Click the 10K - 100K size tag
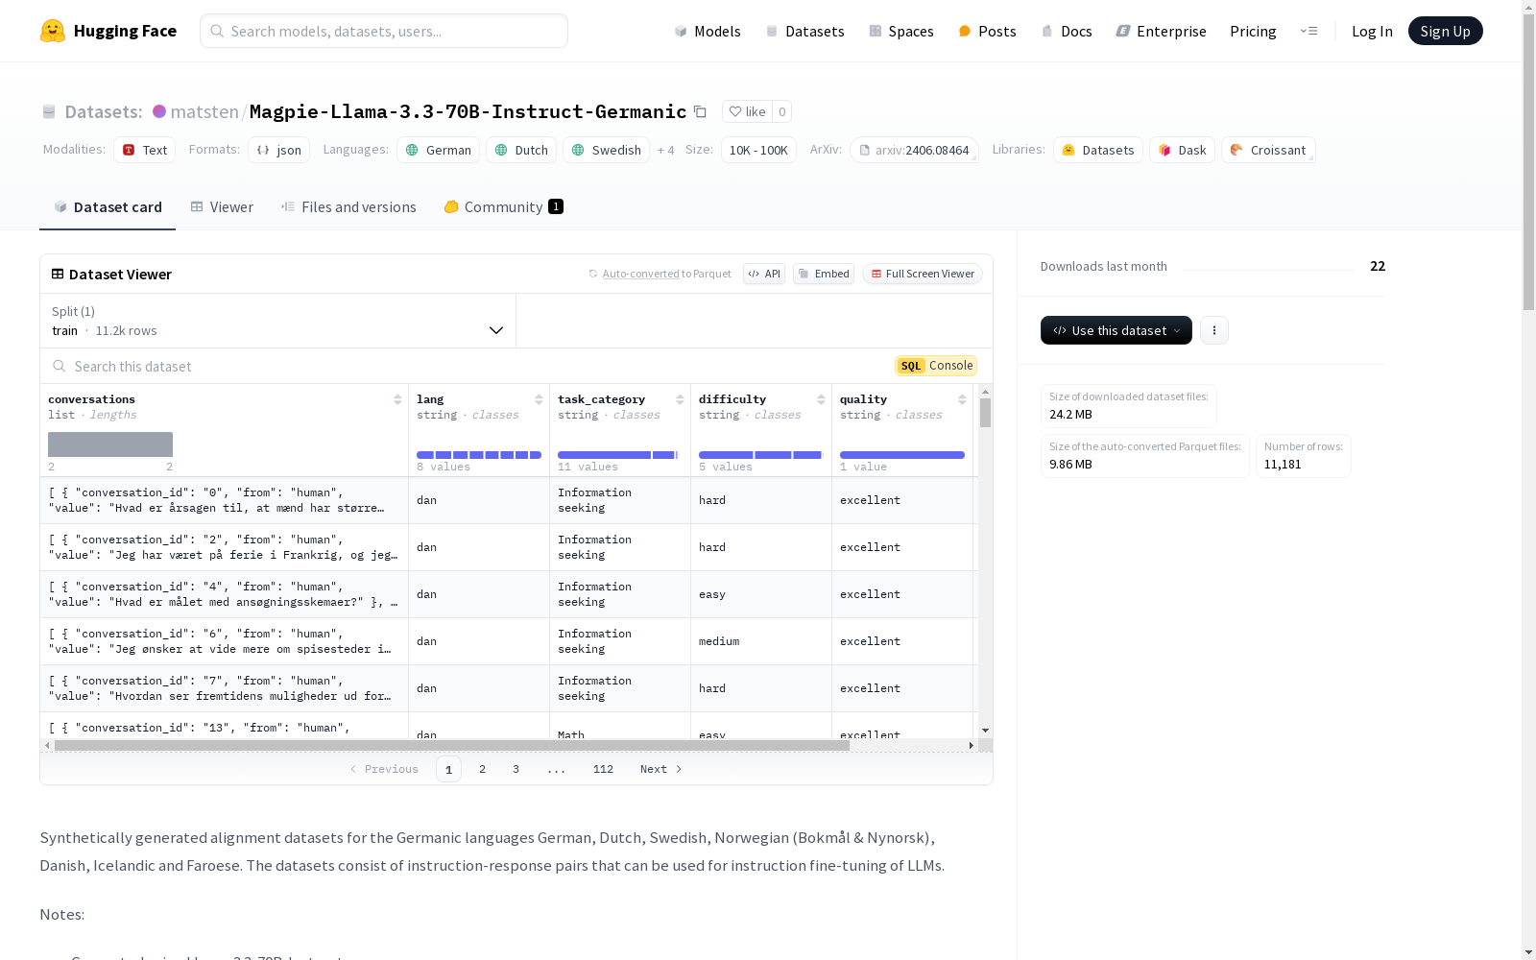The width and height of the screenshot is (1536, 960). click(758, 150)
